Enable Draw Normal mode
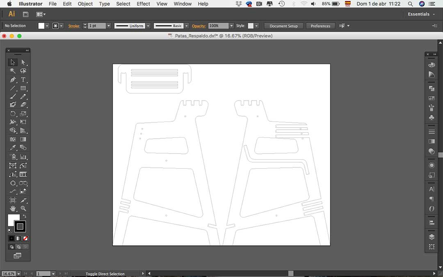 click(x=11, y=247)
